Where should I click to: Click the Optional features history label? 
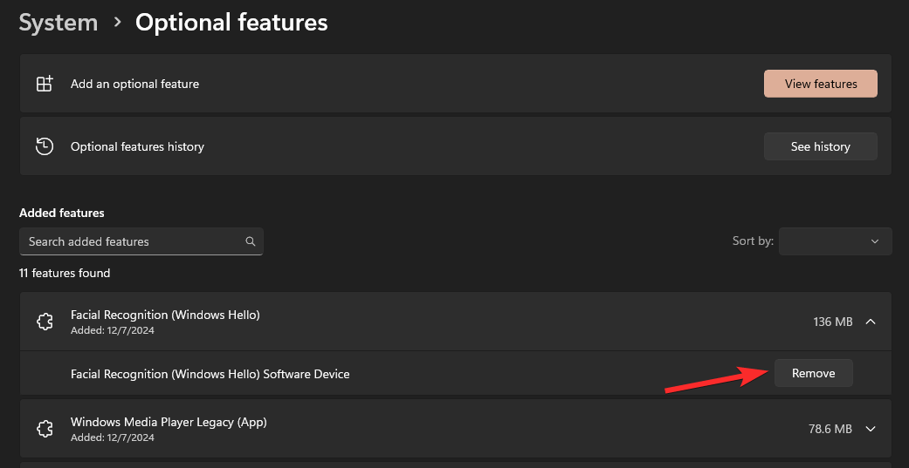[x=137, y=146]
